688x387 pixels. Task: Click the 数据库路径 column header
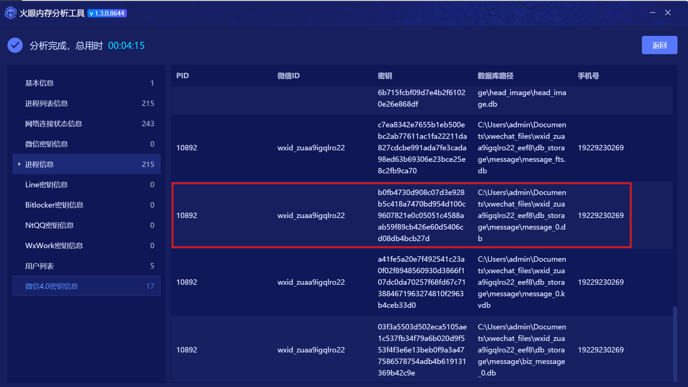click(495, 76)
